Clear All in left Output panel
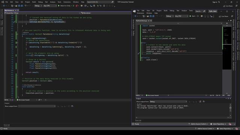The height and width of the screenshot is (135, 240). coord(69,106)
